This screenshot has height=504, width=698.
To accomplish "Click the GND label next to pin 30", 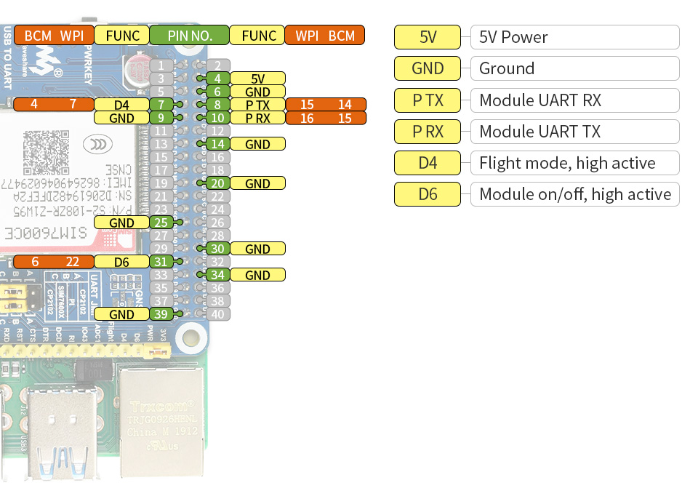I will click(x=257, y=249).
